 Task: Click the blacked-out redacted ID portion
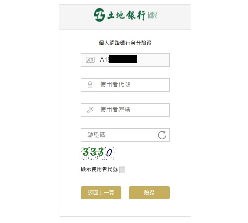pos(123,59)
